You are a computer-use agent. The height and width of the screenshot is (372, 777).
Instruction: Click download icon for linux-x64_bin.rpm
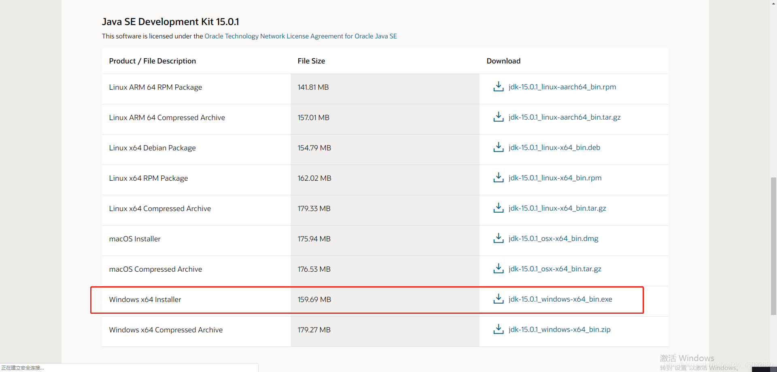(x=498, y=178)
